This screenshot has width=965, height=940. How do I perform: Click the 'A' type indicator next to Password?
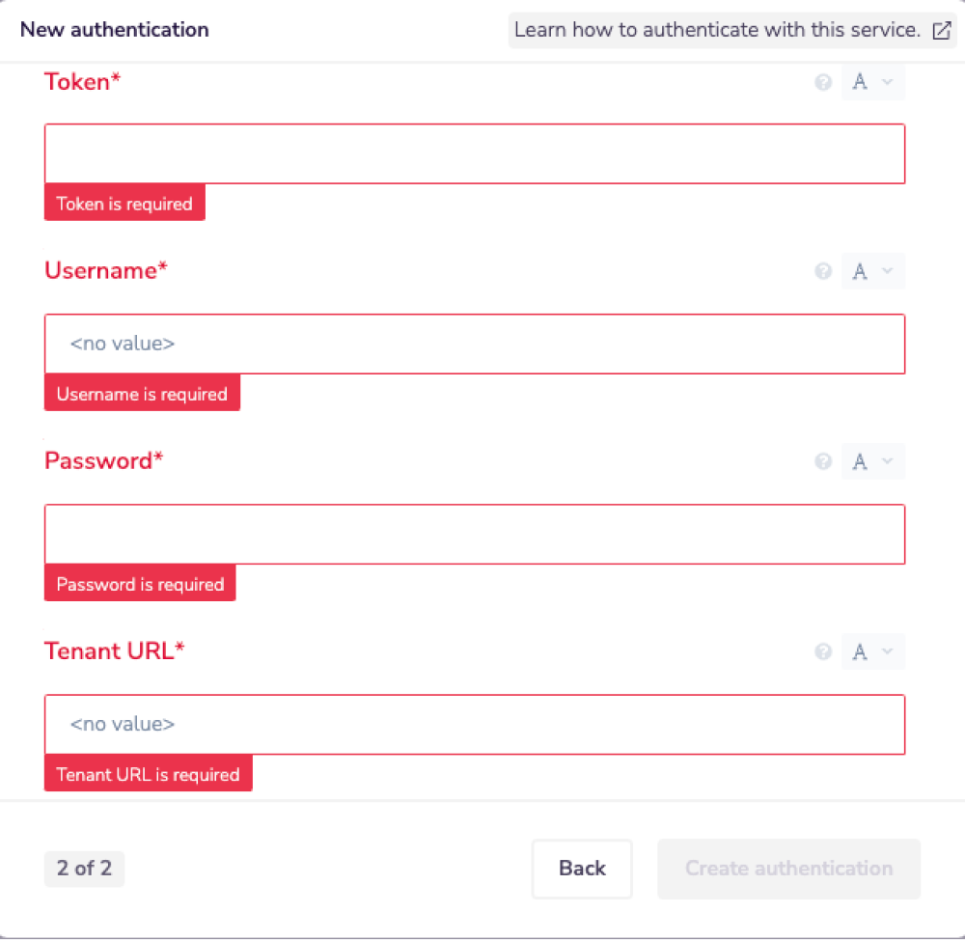click(860, 461)
